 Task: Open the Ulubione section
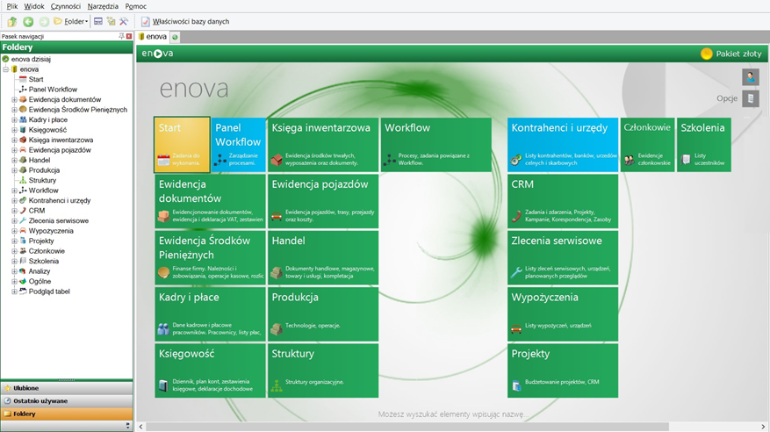click(x=67, y=388)
